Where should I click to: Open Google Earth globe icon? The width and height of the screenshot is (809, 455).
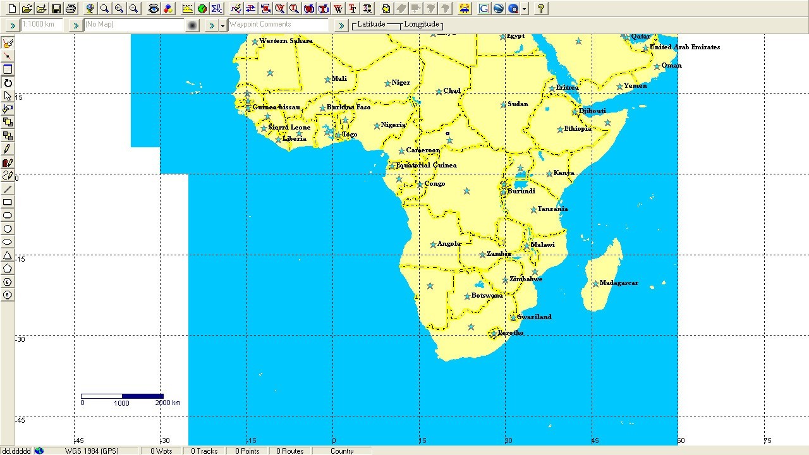point(499,9)
